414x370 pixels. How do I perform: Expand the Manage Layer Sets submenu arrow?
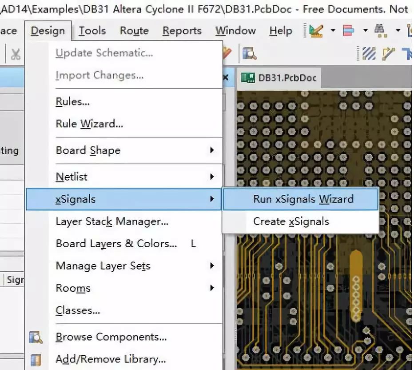coord(212,265)
